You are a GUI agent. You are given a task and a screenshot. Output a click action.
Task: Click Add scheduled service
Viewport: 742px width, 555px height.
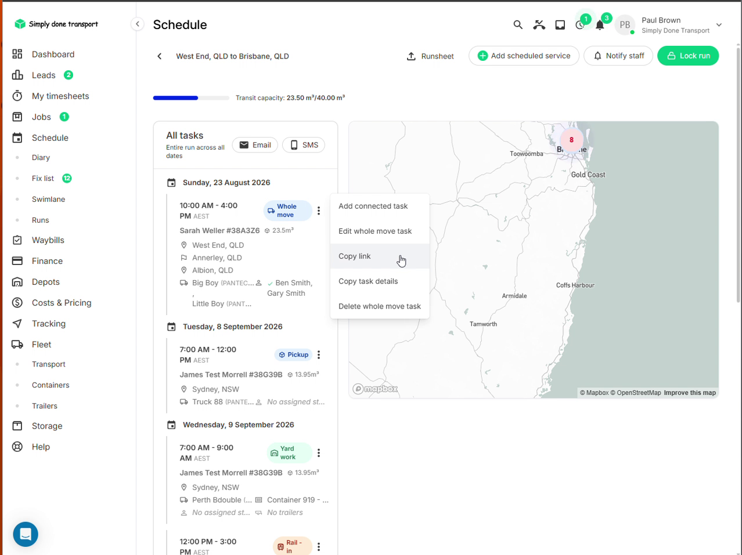pos(524,56)
